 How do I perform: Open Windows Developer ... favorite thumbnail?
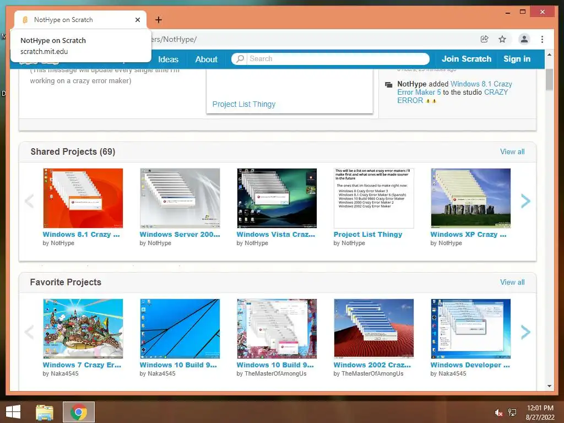tap(470, 329)
